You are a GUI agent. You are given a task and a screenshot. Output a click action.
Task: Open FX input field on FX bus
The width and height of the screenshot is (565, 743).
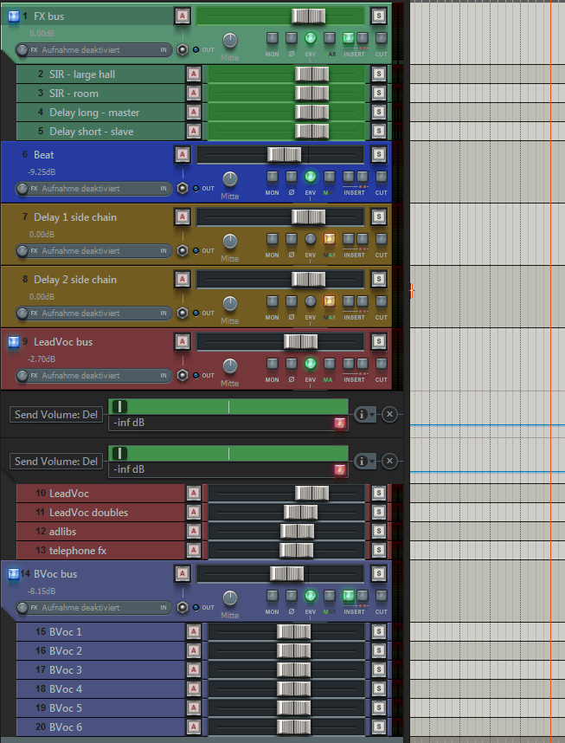(x=93, y=49)
